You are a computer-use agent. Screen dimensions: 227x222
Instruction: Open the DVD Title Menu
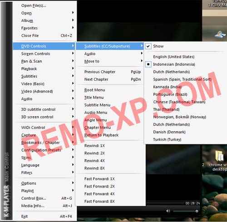point(109,98)
